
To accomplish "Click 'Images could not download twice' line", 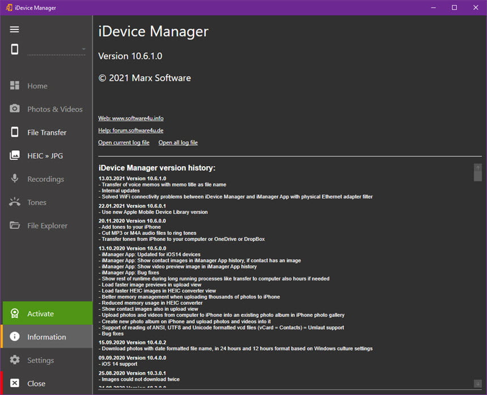I will (x=140, y=379).
